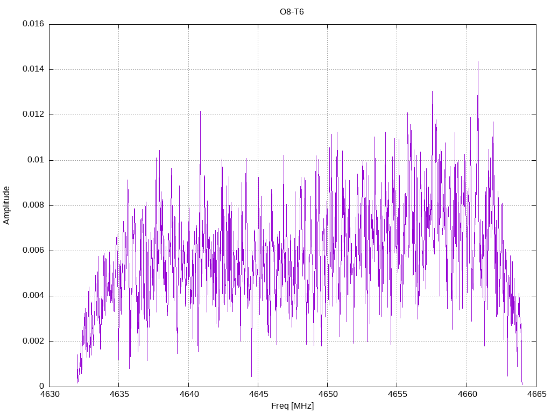Click x-axis tick label 4640
This screenshot has width=551, height=413.
tap(189, 394)
